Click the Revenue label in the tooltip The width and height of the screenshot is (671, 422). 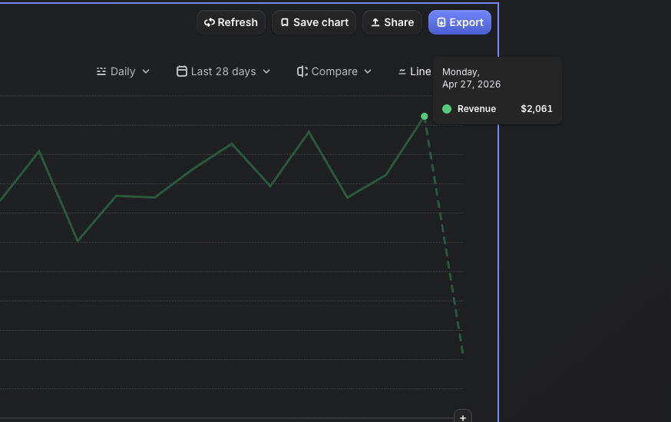click(477, 109)
